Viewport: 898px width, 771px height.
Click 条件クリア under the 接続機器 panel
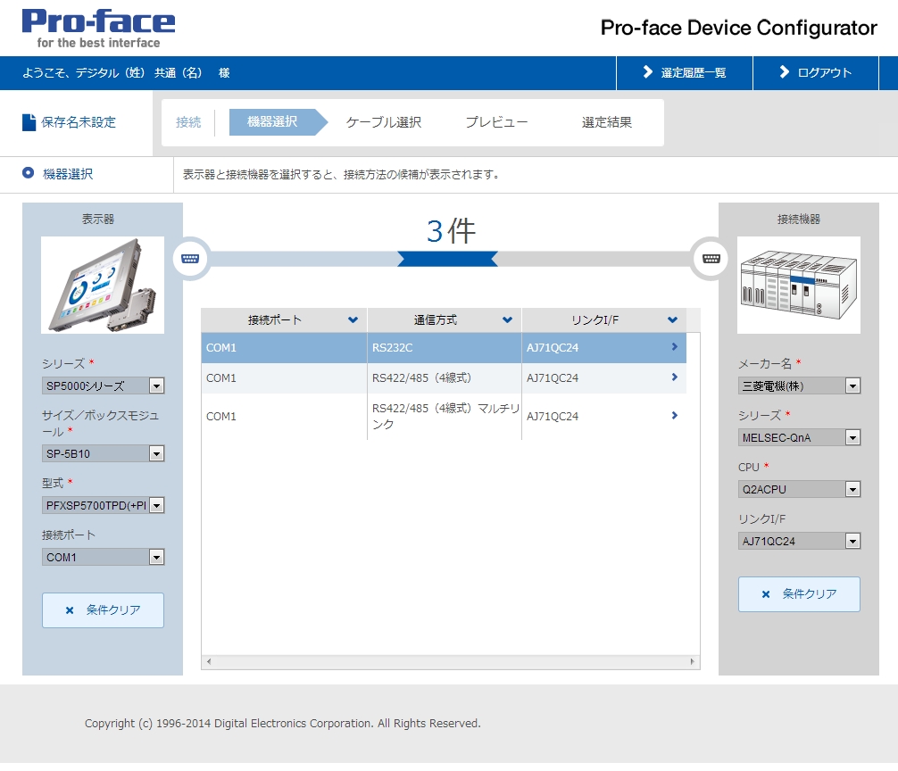[x=798, y=594]
